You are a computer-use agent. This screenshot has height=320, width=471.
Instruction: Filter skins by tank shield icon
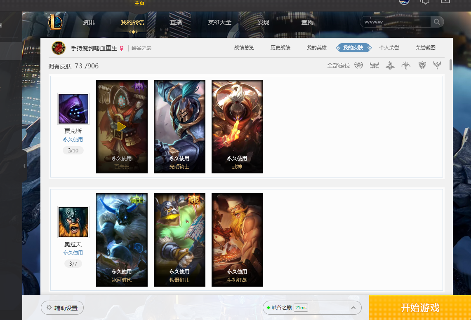coord(422,65)
